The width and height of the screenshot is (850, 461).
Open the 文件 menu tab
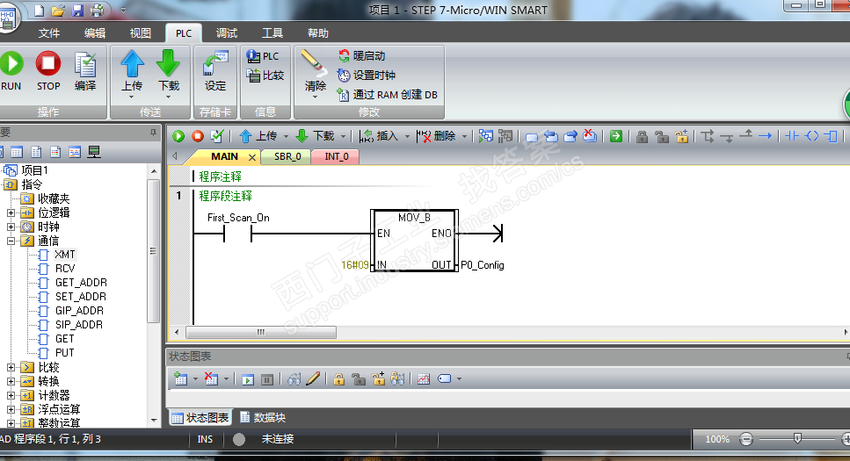pyautogui.click(x=49, y=33)
